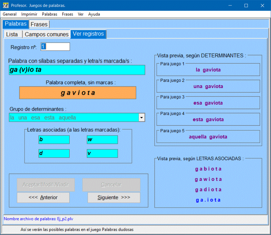This screenshot has height=235, width=271.
Task: Click the associated letter field containing 'v'
Action: tap(102, 153)
